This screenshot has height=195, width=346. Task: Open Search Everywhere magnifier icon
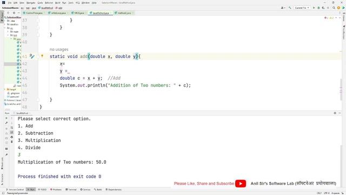click(x=334, y=8)
